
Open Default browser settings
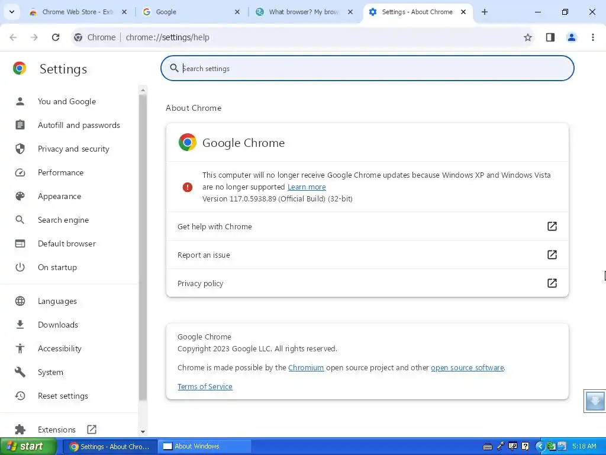[x=66, y=243]
